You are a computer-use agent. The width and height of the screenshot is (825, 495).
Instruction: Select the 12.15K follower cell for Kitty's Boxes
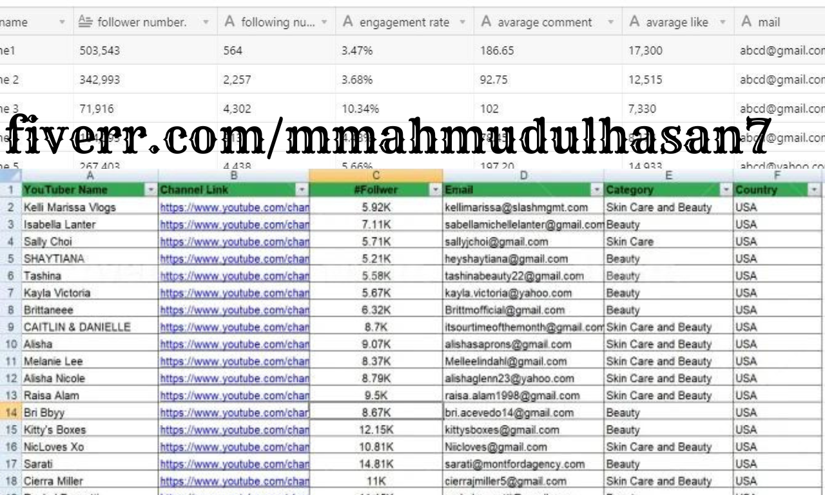click(376, 430)
